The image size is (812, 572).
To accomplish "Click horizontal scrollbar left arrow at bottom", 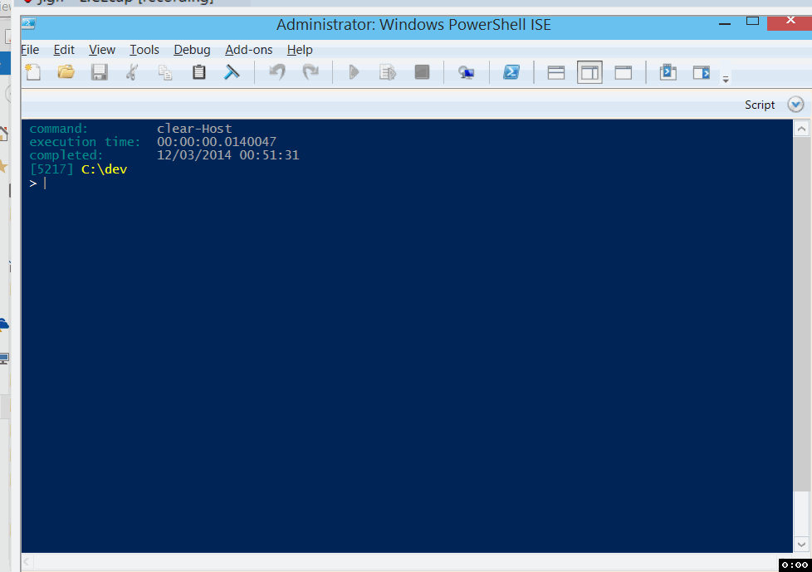I will (27, 561).
